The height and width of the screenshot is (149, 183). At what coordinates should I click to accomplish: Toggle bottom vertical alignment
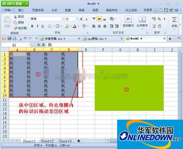tap(104, 19)
